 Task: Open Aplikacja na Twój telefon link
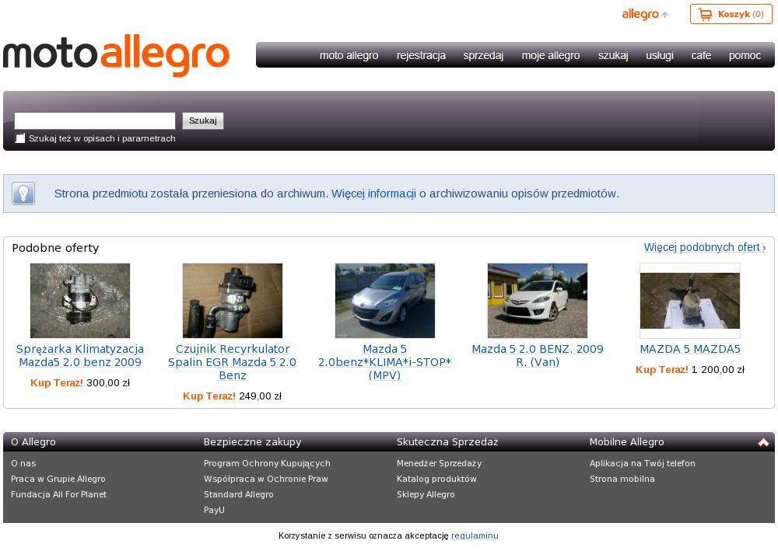pos(643,463)
